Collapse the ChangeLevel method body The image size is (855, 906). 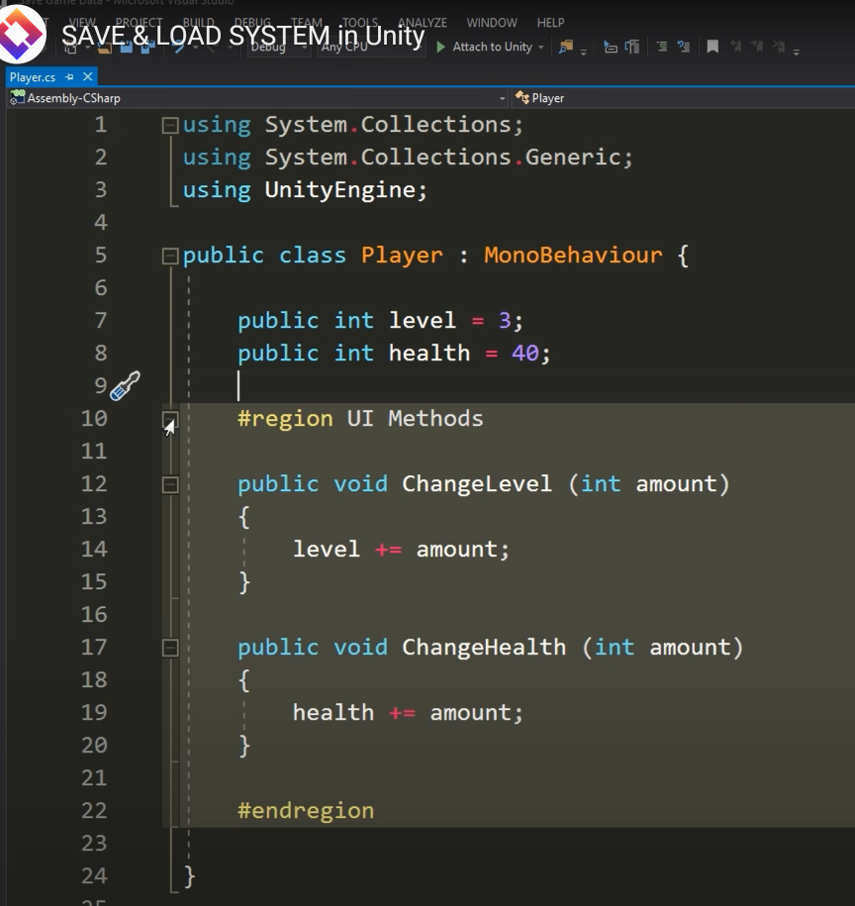tap(169, 484)
